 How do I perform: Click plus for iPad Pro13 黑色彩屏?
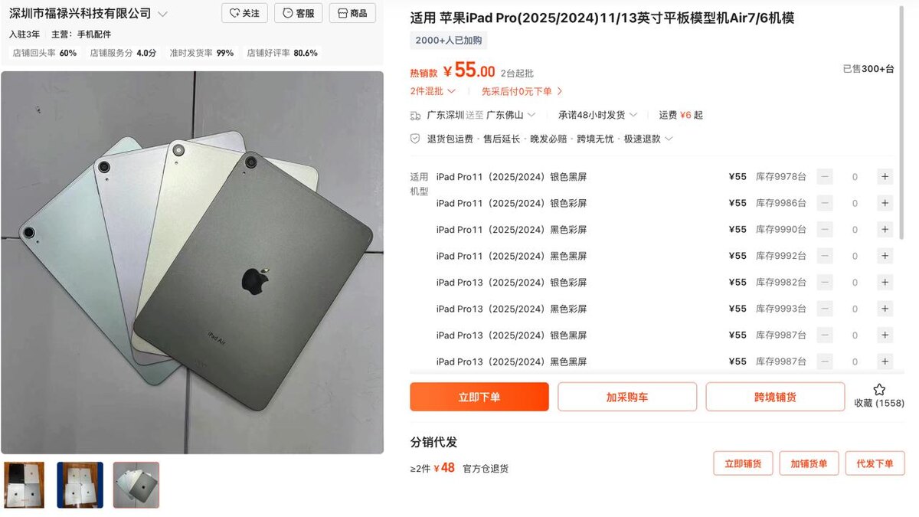[885, 309]
